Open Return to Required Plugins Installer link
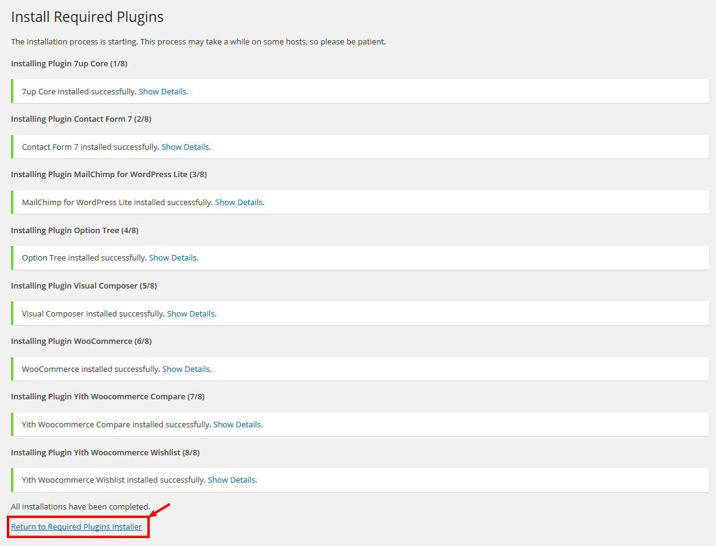The height and width of the screenshot is (546, 716). click(76, 527)
